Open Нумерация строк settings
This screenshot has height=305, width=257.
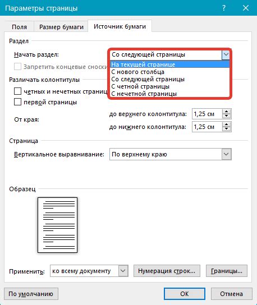click(167, 271)
